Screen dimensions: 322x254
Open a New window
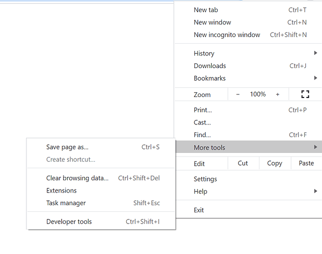click(212, 22)
